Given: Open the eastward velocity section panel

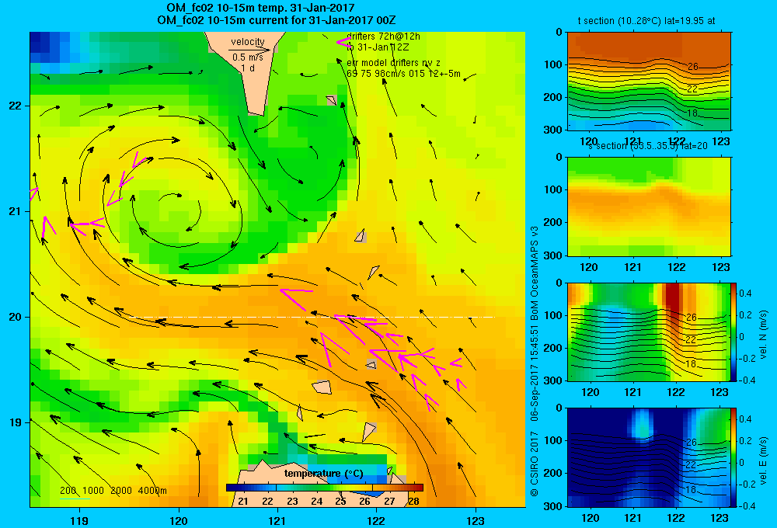Looking at the screenshot, I should (649, 457).
